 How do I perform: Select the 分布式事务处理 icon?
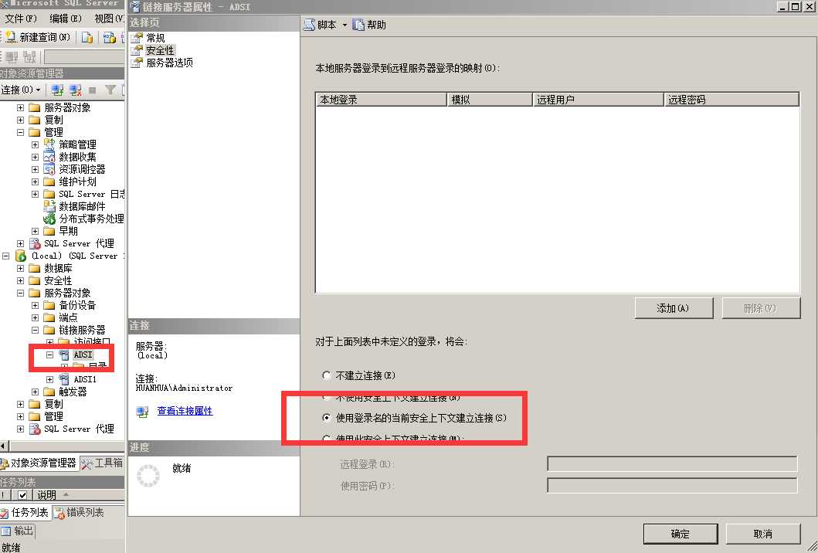pos(49,219)
